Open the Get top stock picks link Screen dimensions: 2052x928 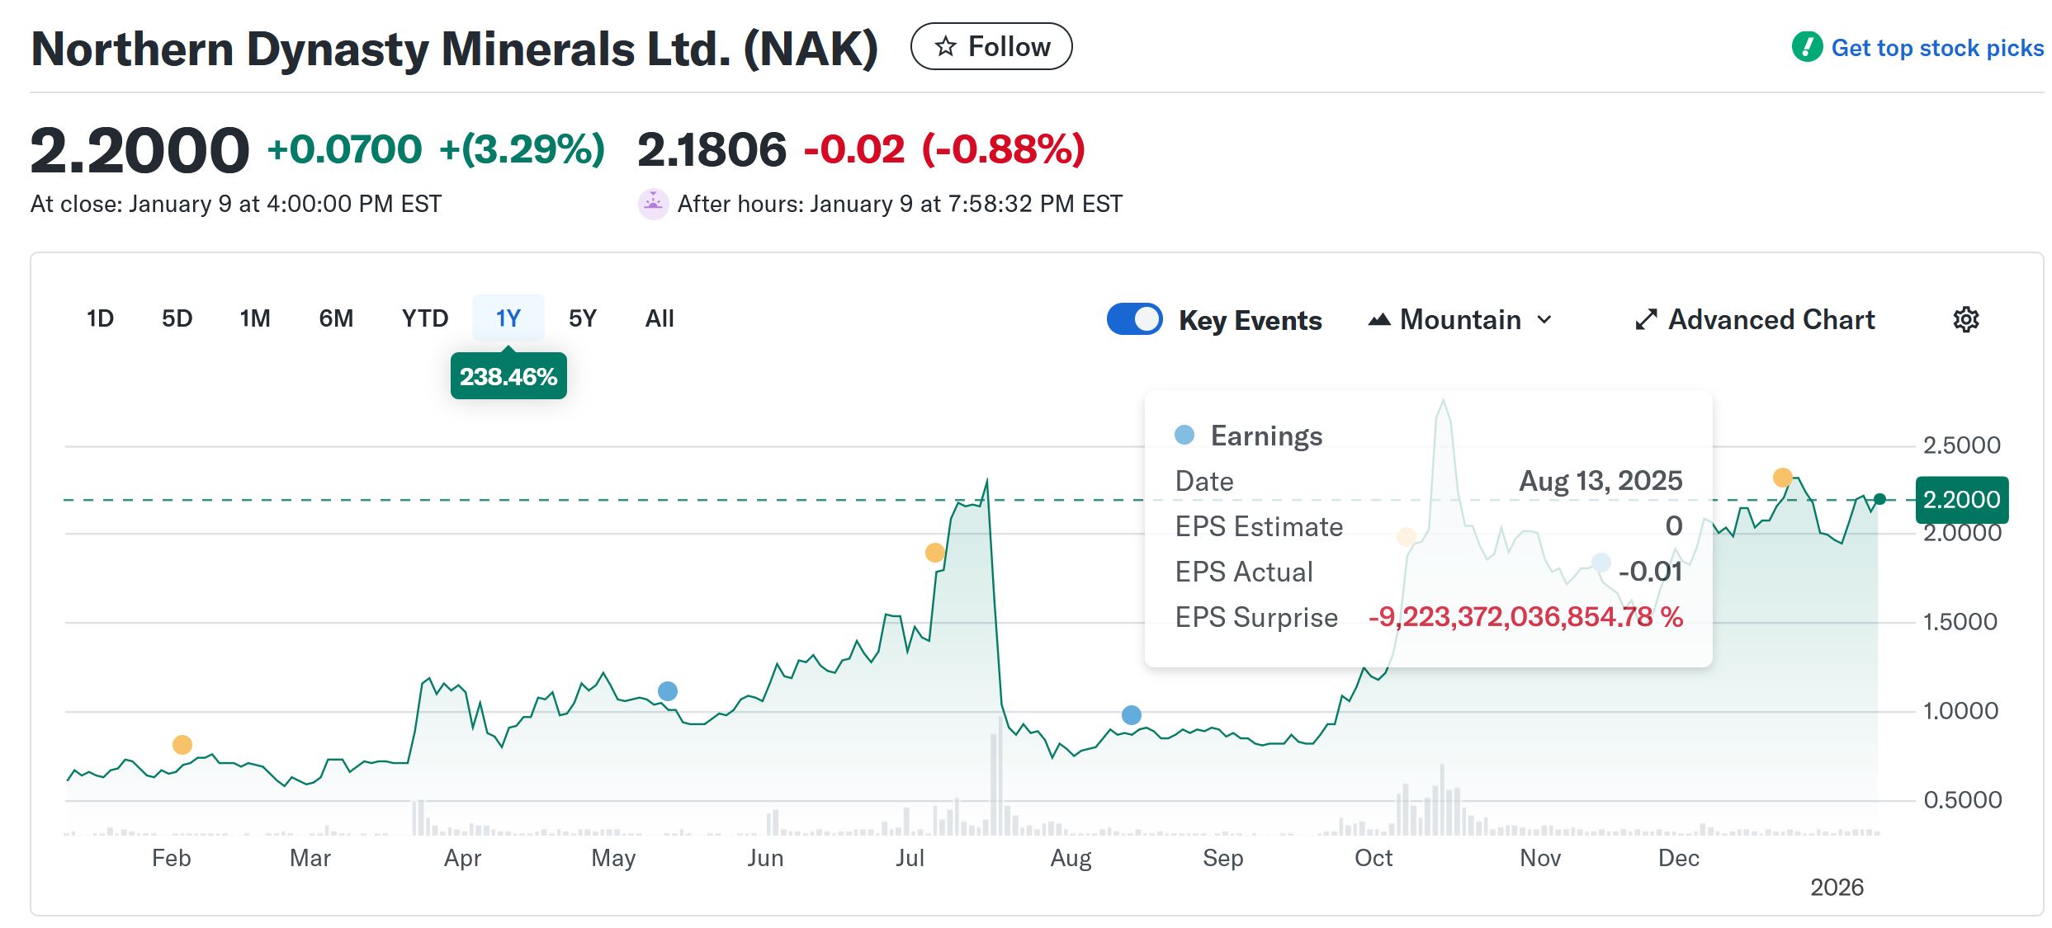click(x=1936, y=48)
